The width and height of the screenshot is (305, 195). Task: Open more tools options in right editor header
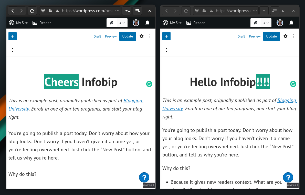point(294,36)
